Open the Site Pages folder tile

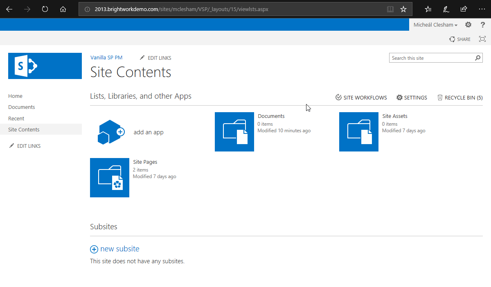click(109, 178)
